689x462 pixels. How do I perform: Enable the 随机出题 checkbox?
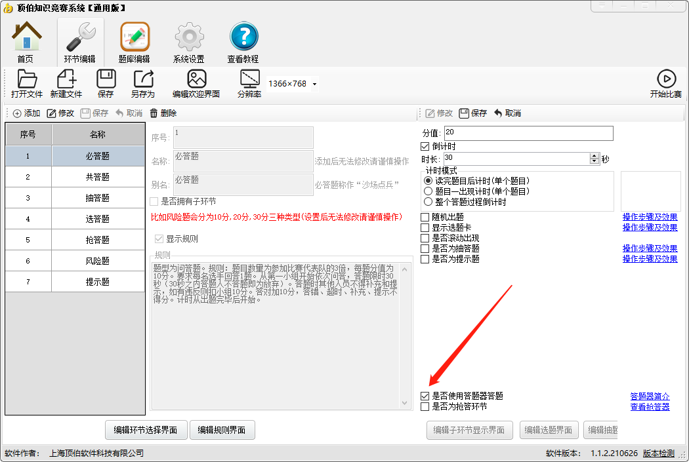(x=425, y=218)
